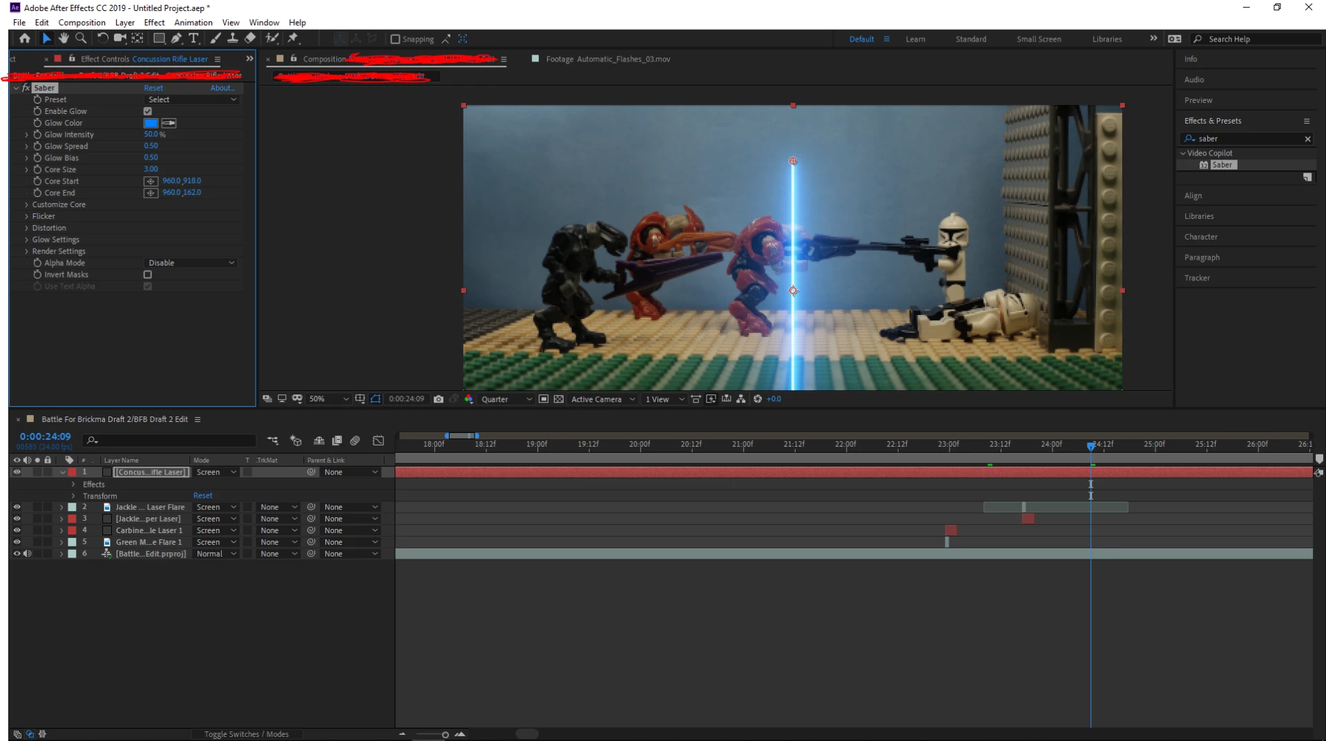This screenshot has height=741, width=1326.
Task: Open the Composition menu
Action: point(81,23)
